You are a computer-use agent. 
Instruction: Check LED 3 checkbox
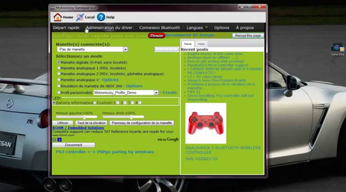tap(132, 103)
